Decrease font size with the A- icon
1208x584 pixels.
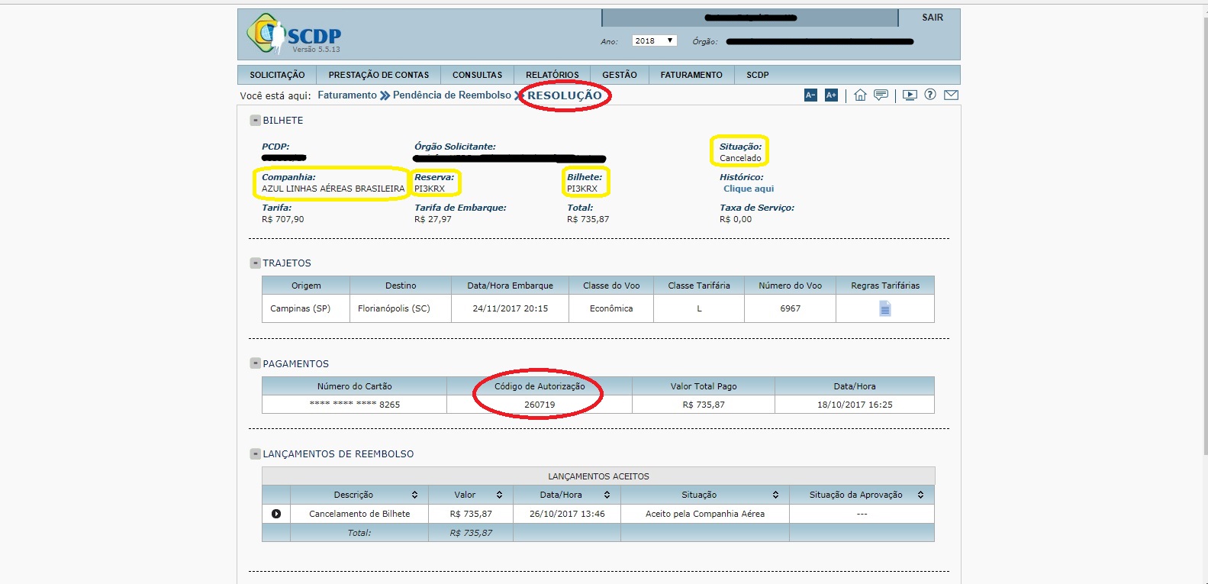tap(810, 95)
